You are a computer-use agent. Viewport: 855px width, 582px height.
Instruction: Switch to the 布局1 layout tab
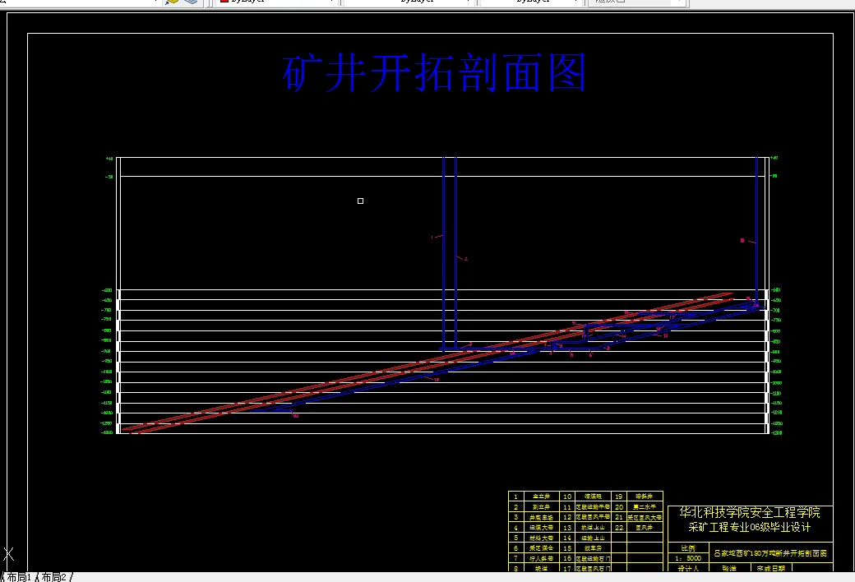pos(20,576)
